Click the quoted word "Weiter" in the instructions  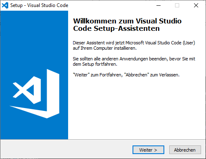click(81, 75)
